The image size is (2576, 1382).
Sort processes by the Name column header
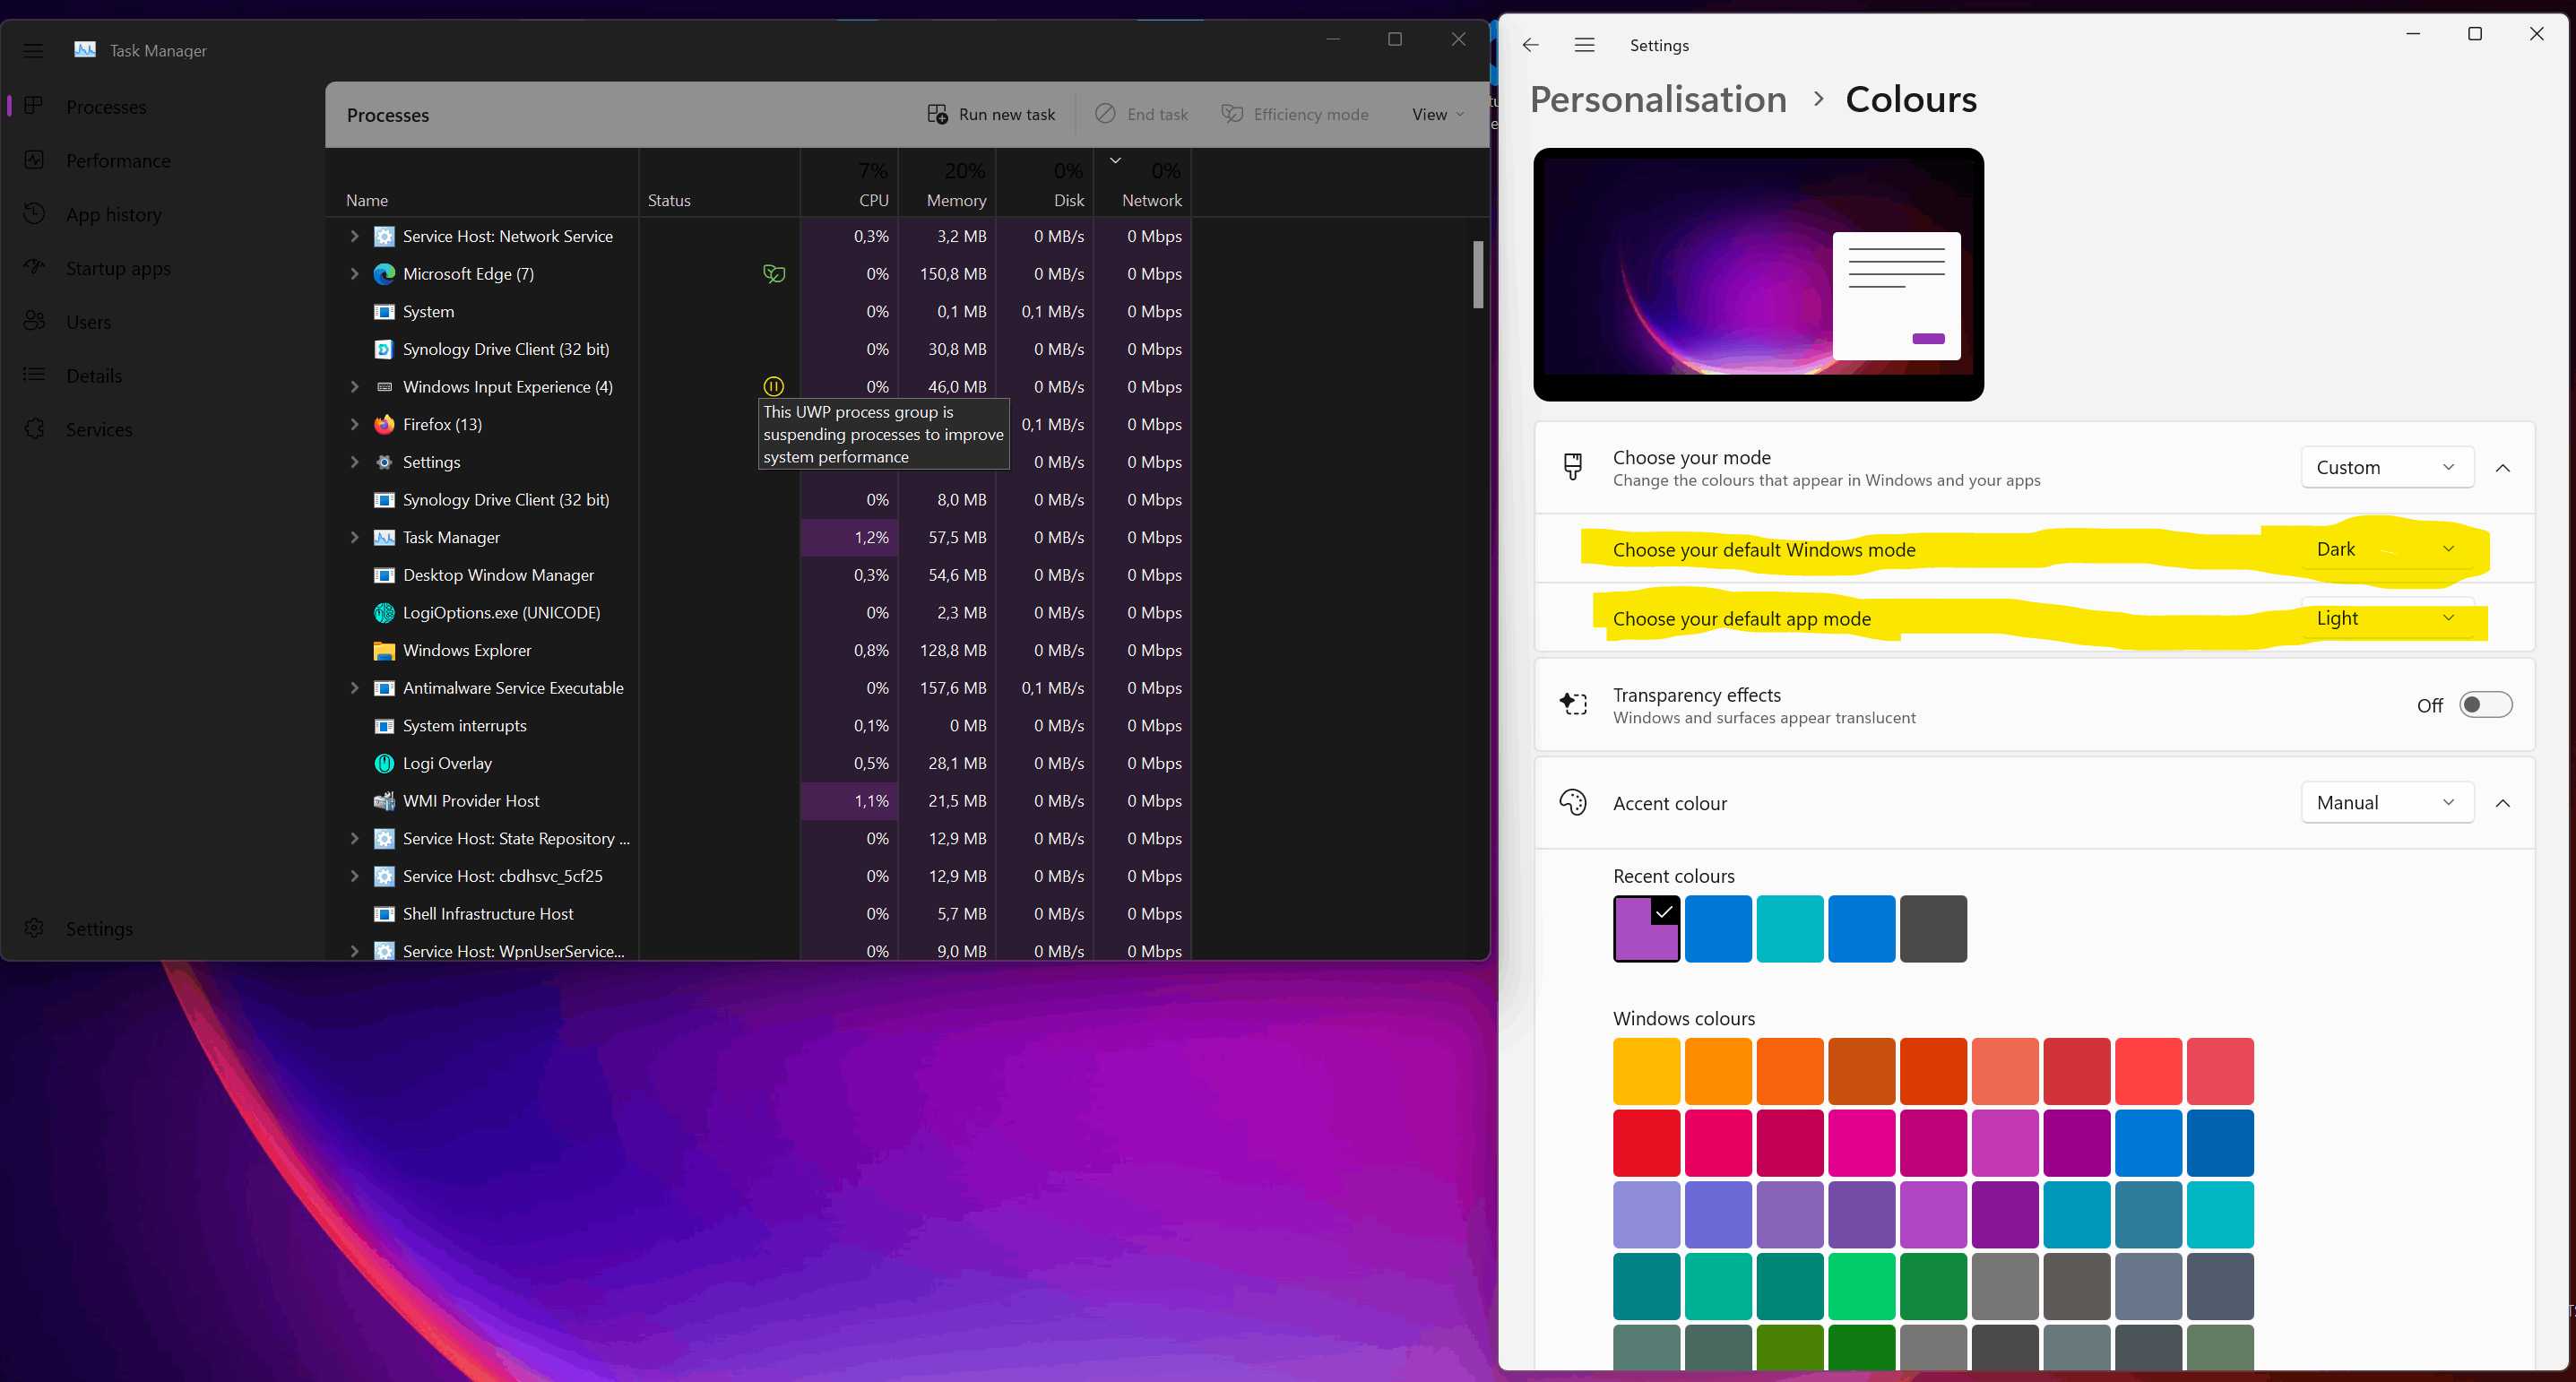[x=482, y=183]
